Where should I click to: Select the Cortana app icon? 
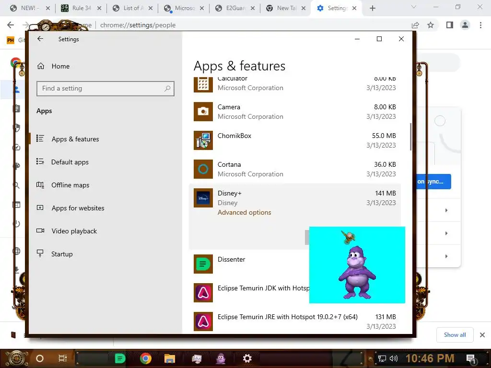[203, 169]
